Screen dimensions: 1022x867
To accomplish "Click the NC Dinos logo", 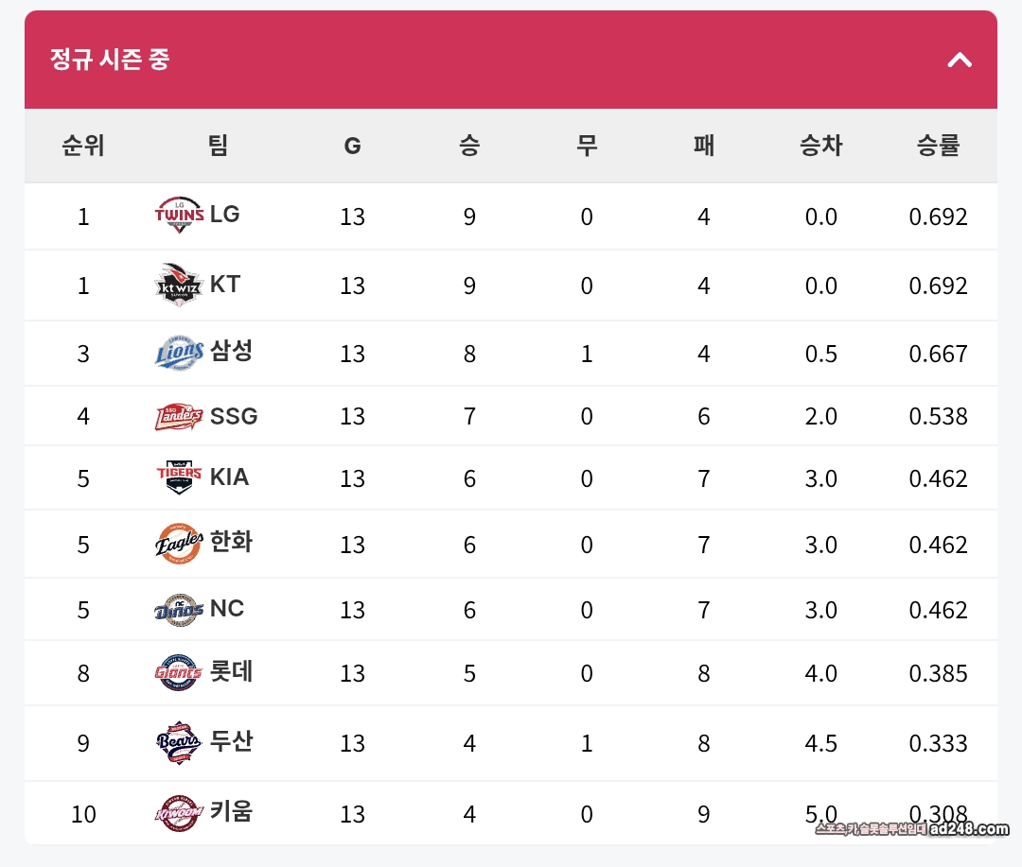I will pyautogui.click(x=179, y=610).
